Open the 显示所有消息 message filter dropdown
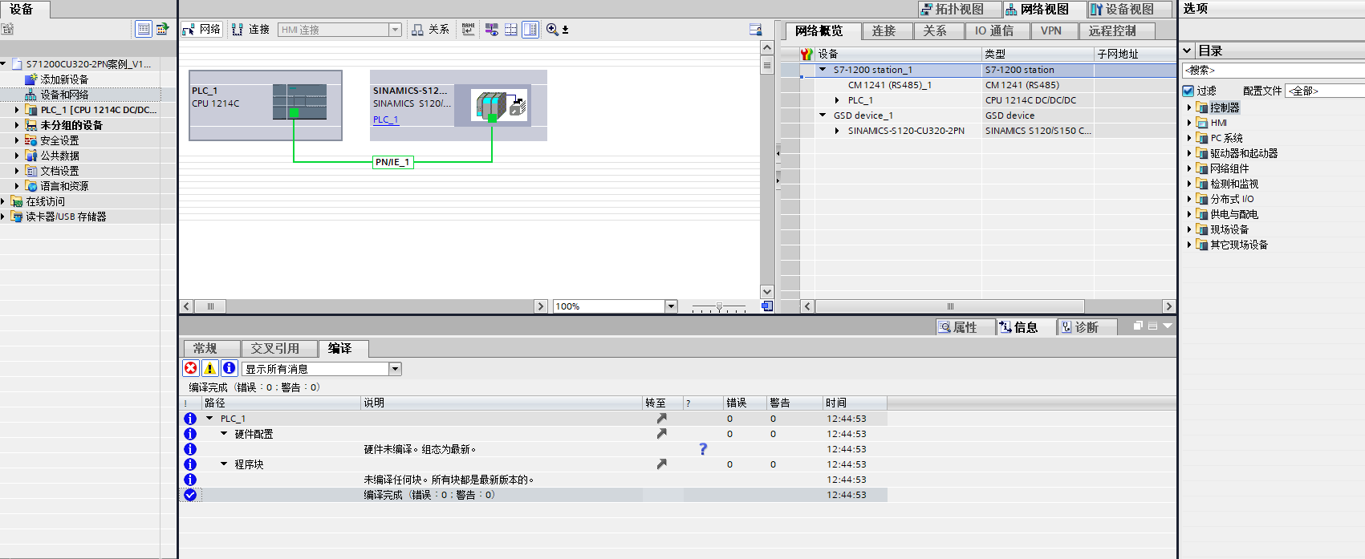Image resolution: width=1365 pixels, height=559 pixels. click(395, 369)
